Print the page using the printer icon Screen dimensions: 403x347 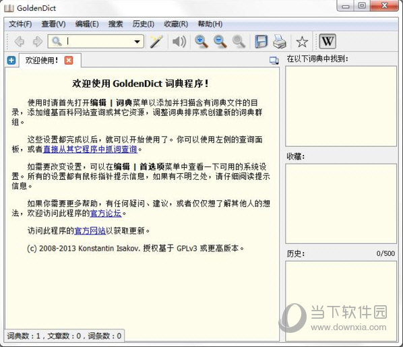tap(280, 41)
